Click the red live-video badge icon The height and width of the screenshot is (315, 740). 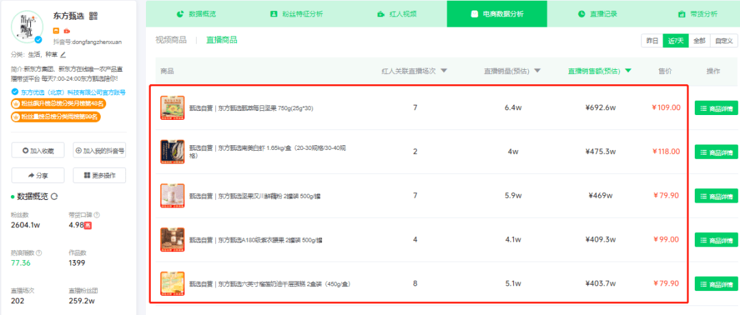[66, 31]
